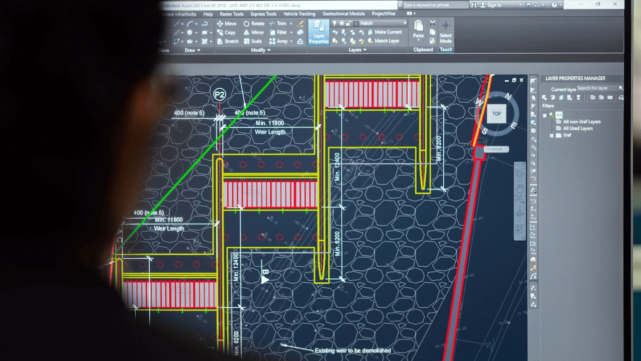The height and width of the screenshot is (361, 641).
Task: Click the Help question mark icon
Action: point(554,5)
